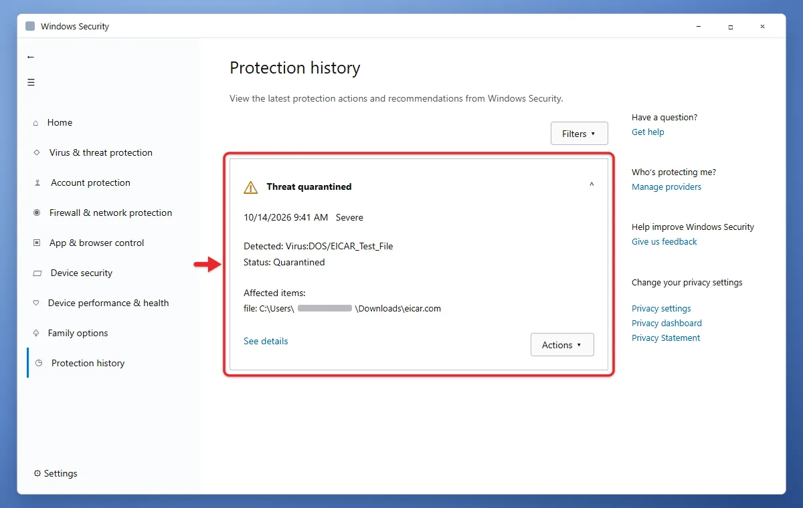Select Family options in sidebar
This screenshot has width=803, height=508.
(78, 333)
